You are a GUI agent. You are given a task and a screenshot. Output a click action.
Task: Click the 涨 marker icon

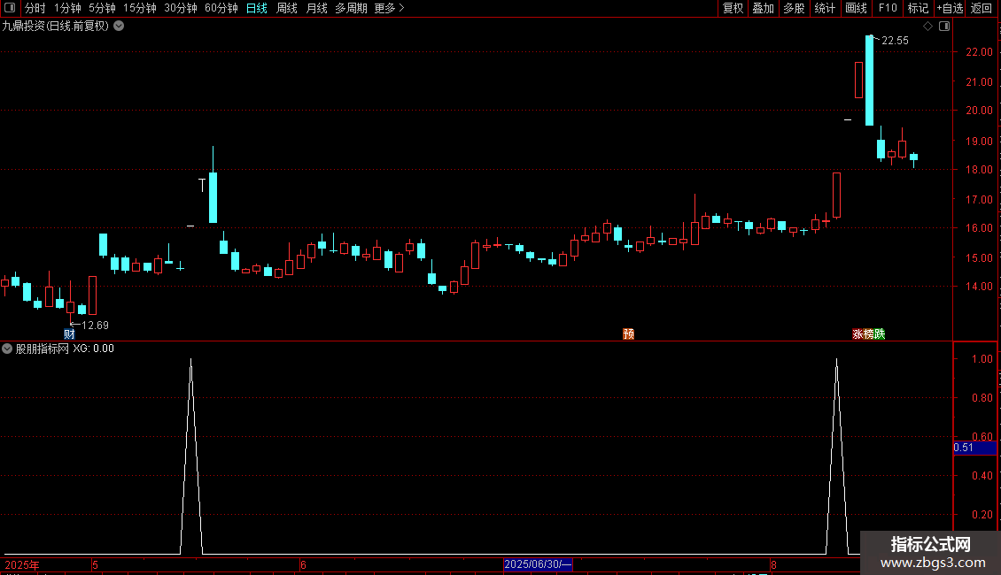(x=857, y=334)
